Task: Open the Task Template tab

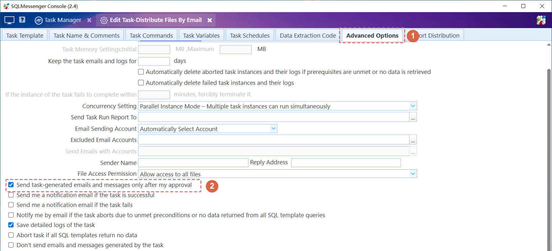Action: click(x=25, y=35)
